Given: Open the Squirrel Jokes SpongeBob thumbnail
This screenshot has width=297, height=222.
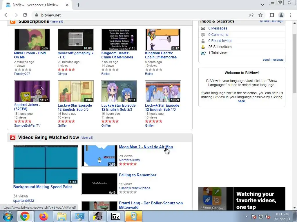Looking at the screenshot, I should 32,91.
